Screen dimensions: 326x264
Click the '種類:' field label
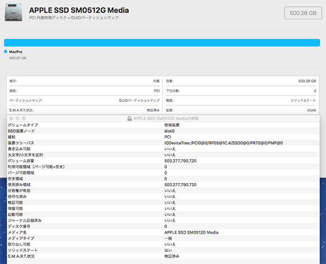[170, 100]
